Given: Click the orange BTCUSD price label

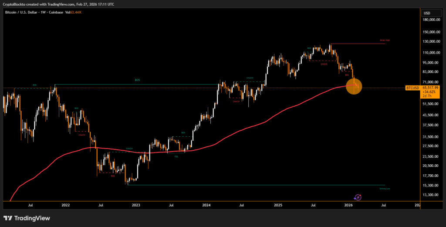Looking at the screenshot, I should [412, 88].
